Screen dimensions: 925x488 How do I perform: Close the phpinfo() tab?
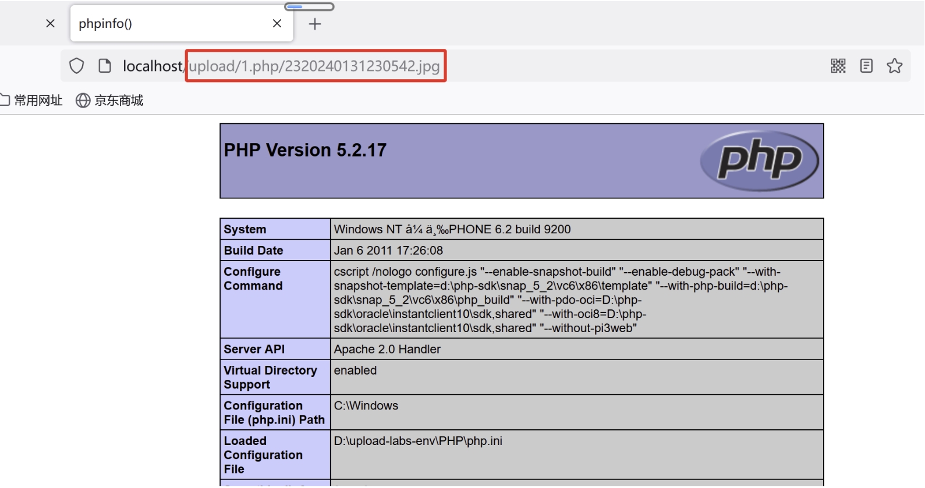coord(277,23)
